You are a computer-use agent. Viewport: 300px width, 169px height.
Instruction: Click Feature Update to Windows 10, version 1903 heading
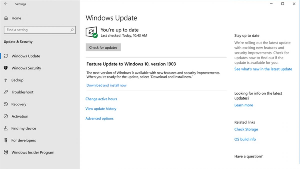pos(131,64)
